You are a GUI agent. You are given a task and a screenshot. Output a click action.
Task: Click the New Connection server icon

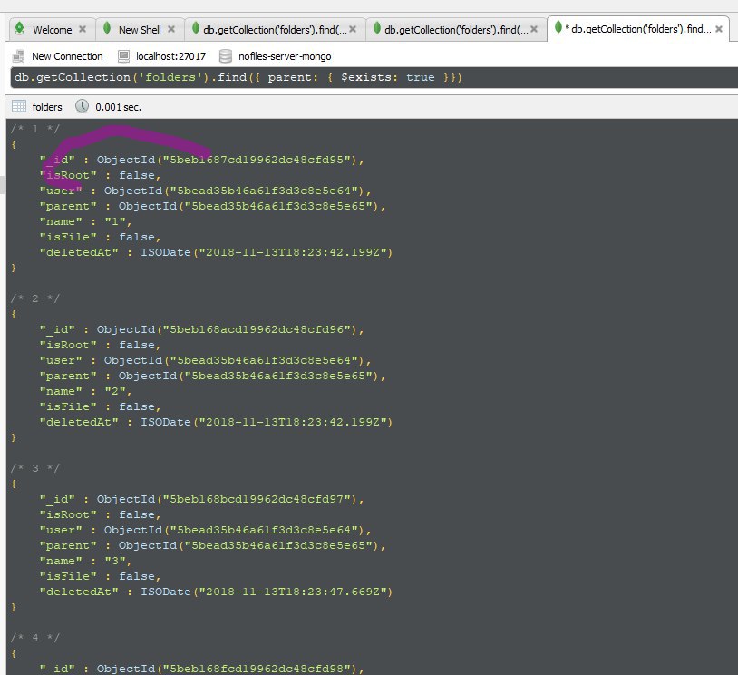[x=18, y=56]
